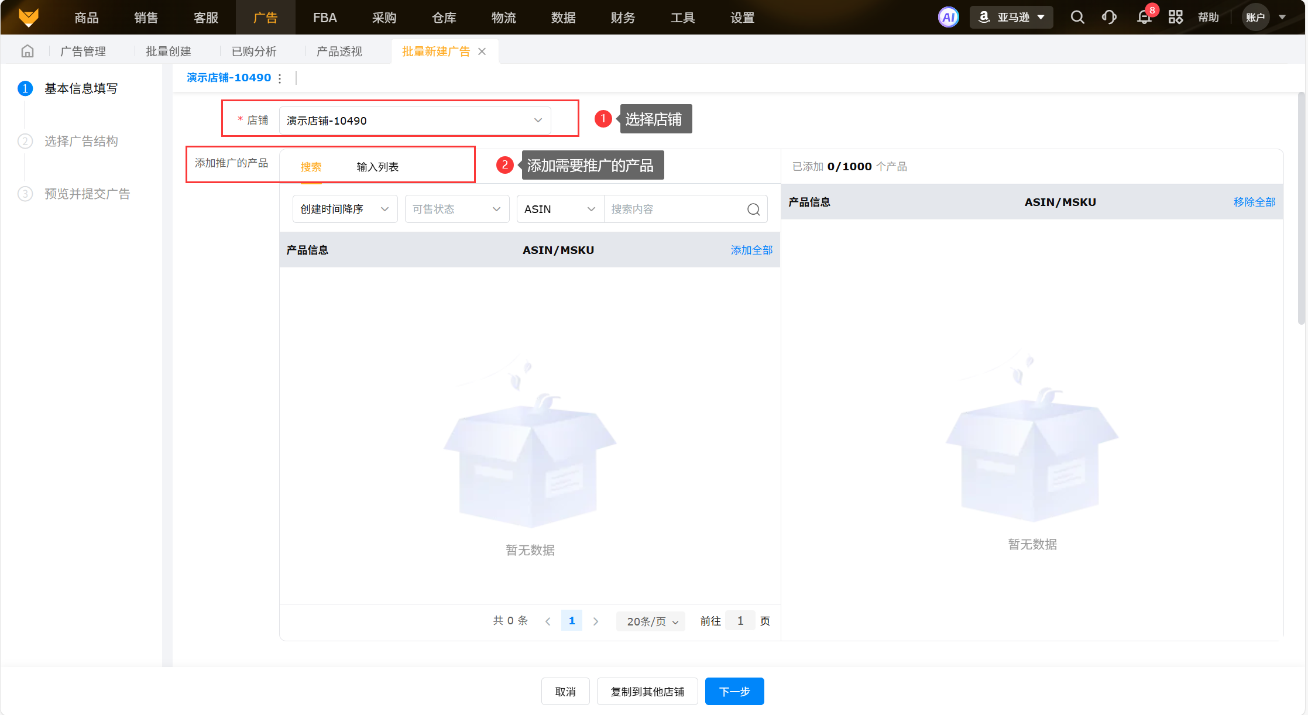Click the 下一步 button
The height and width of the screenshot is (715, 1308).
[x=734, y=692]
